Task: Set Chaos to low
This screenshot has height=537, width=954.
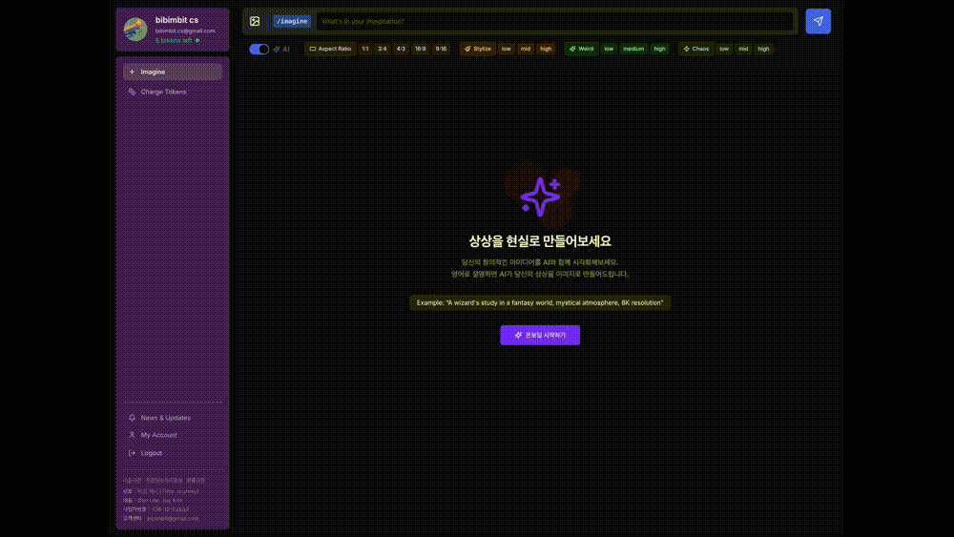Action: (724, 49)
